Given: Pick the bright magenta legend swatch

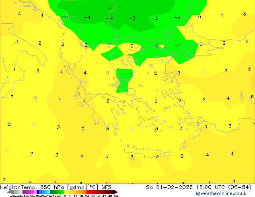Looking at the screenshot, I should coord(32,192).
